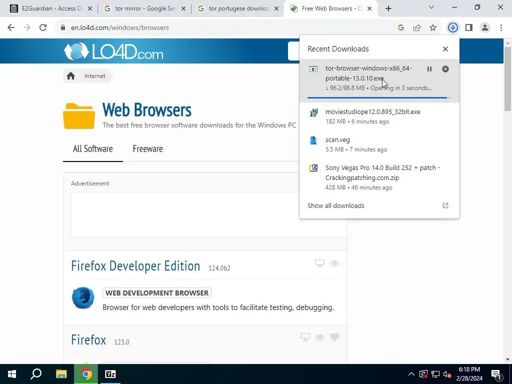Click tor-browser-windows portable file name
512x384 pixels.
(x=368, y=73)
